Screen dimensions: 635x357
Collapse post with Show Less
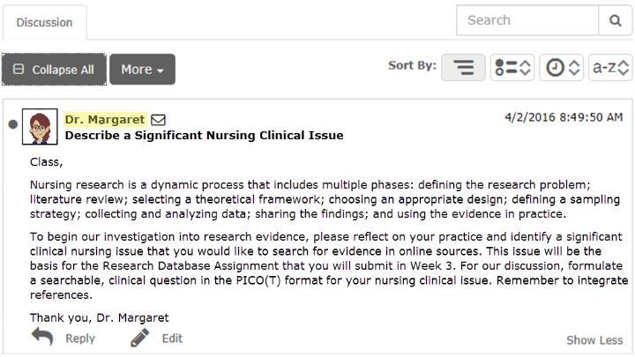(594, 340)
